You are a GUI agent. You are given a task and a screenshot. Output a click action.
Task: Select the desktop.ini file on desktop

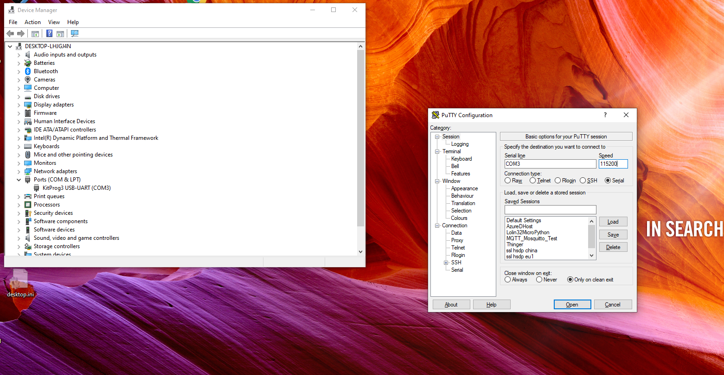click(x=20, y=283)
